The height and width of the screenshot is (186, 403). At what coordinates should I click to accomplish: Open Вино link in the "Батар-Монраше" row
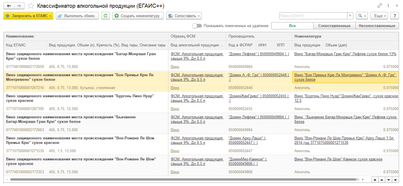pos(175,66)
